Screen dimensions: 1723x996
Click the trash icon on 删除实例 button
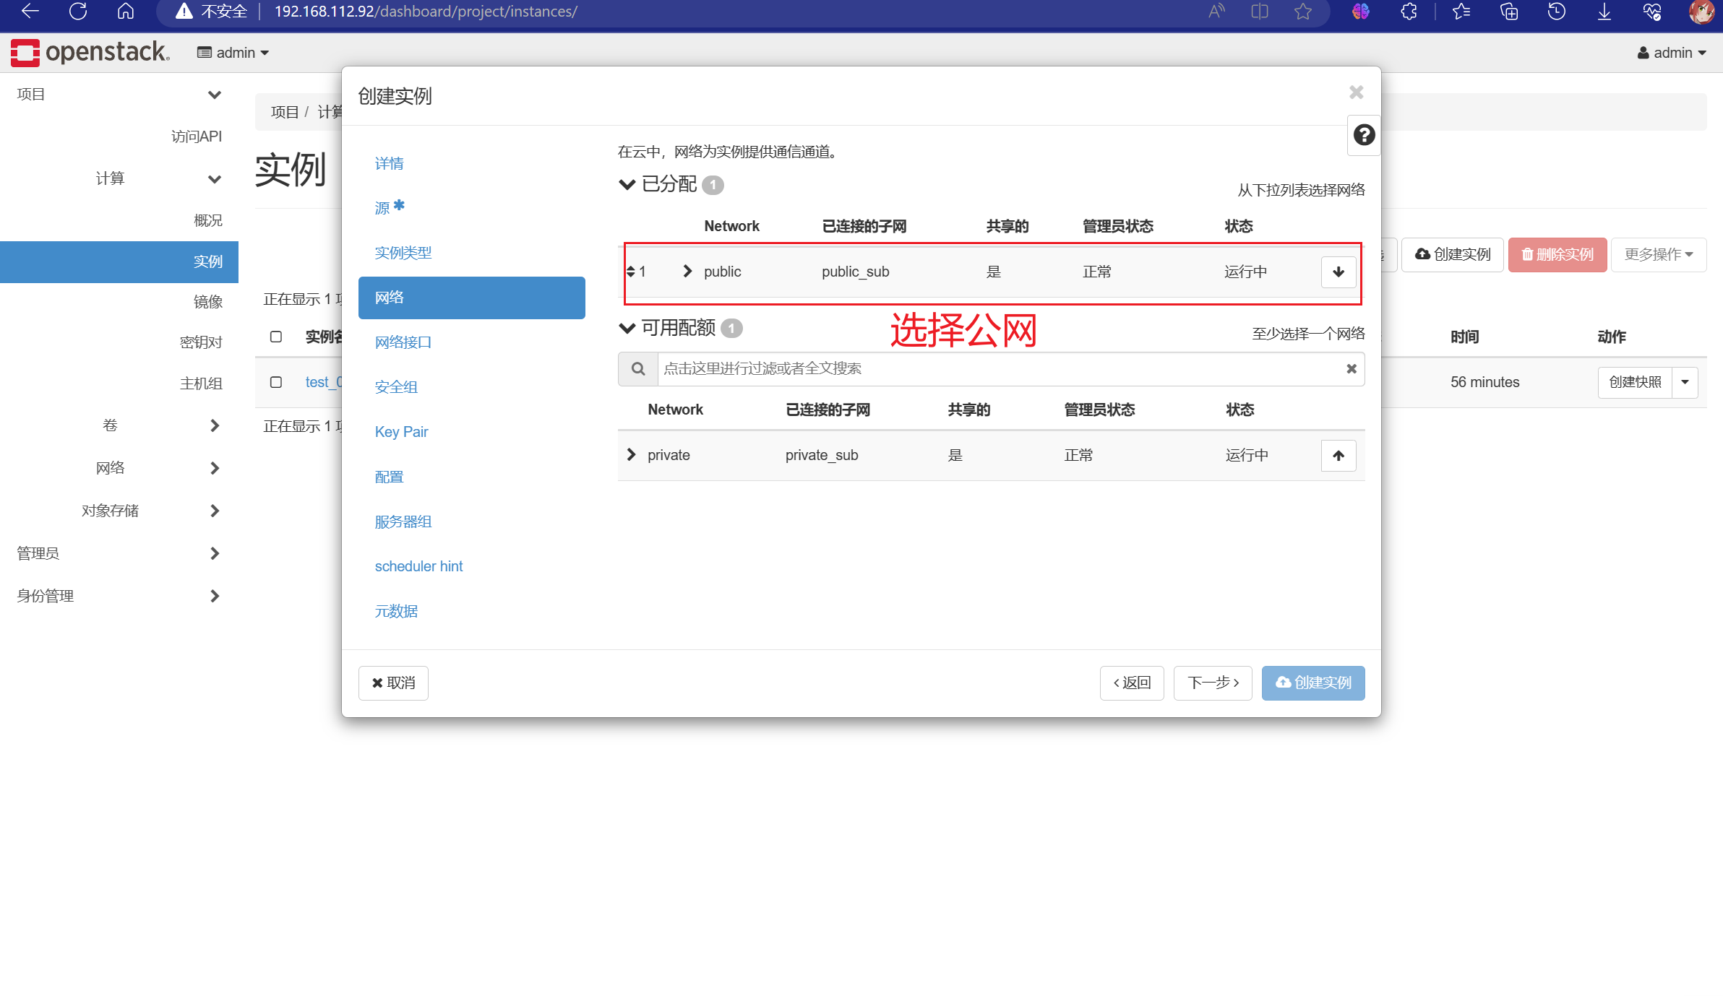tap(1527, 254)
